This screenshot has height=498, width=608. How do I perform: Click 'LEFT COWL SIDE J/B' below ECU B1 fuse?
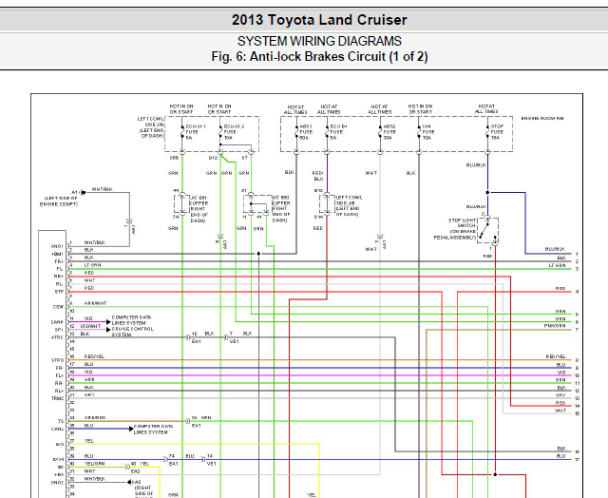tap(348, 206)
